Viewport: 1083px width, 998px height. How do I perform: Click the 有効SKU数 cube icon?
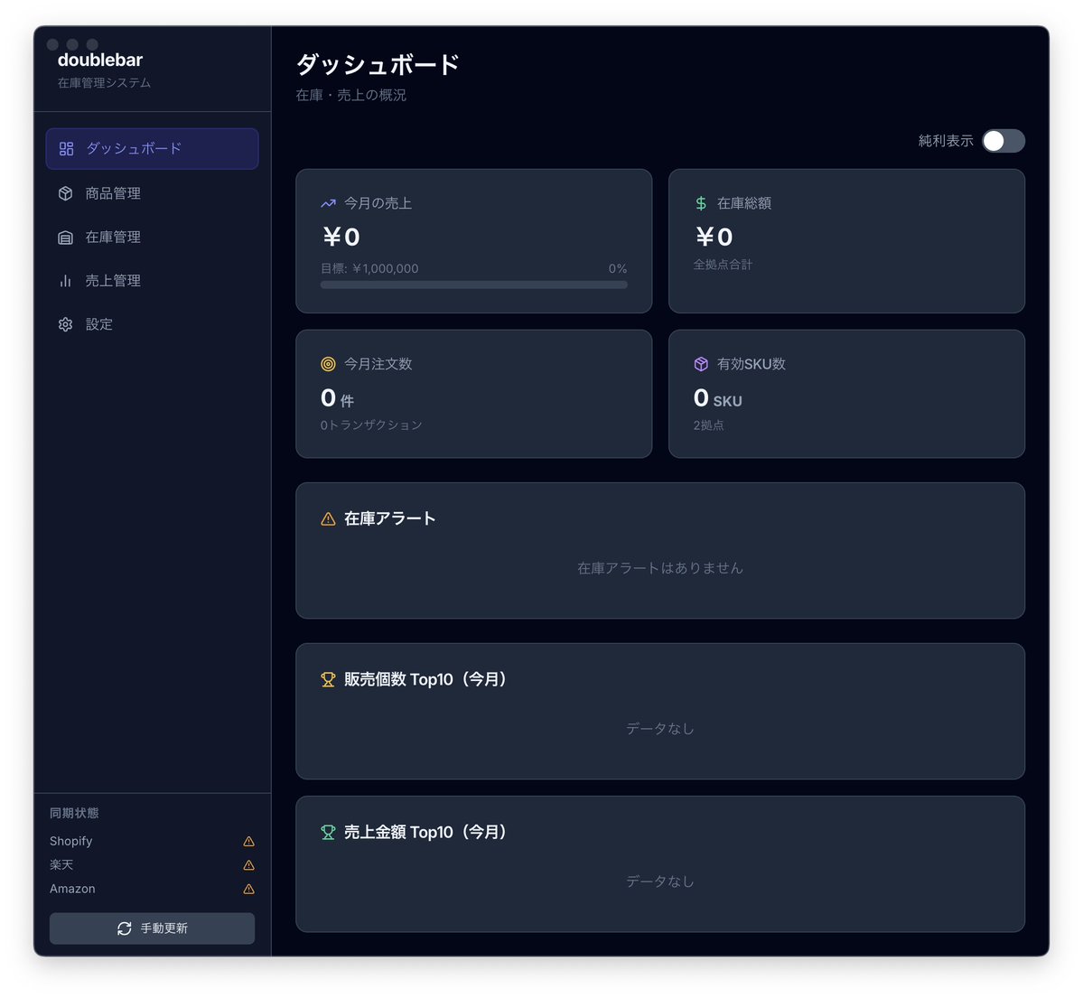(x=701, y=364)
